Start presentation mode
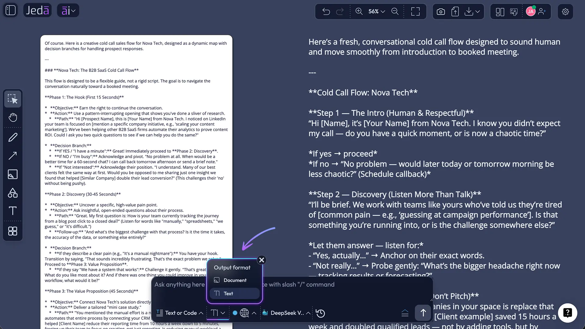This screenshot has height=329, width=585. point(514,12)
